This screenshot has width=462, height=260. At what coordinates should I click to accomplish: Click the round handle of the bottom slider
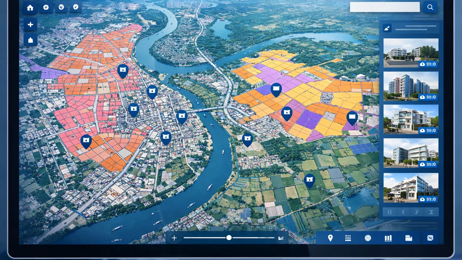click(229, 238)
